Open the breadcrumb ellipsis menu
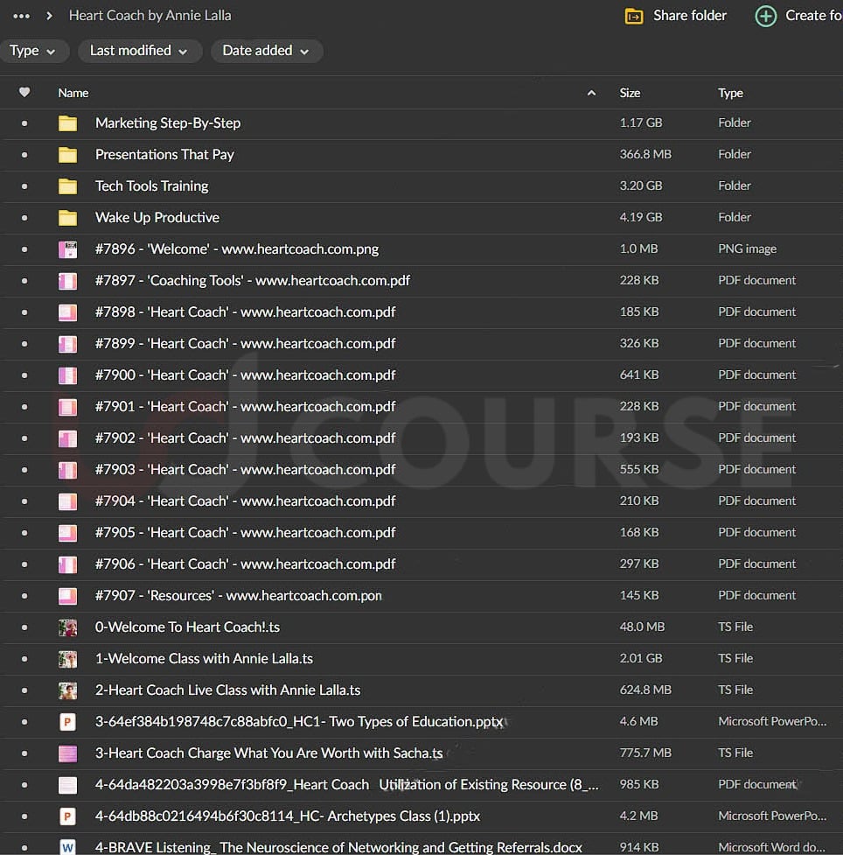843x855 pixels. click(x=22, y=16)
